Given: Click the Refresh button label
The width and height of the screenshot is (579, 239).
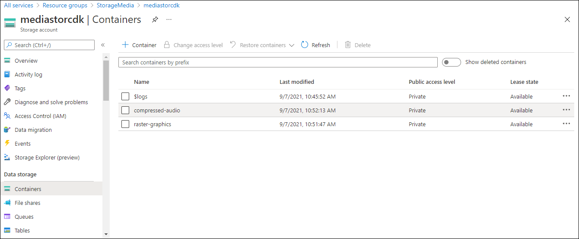Looking at the screenshot, I should 321,45.
